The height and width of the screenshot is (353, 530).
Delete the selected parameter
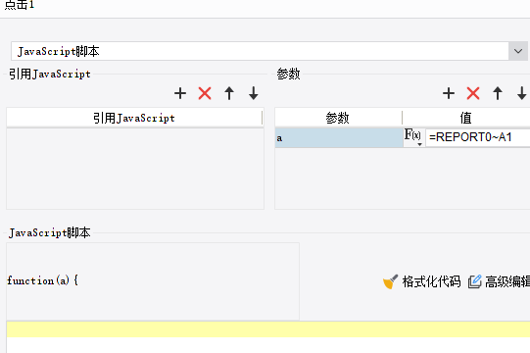click(473, 93)
